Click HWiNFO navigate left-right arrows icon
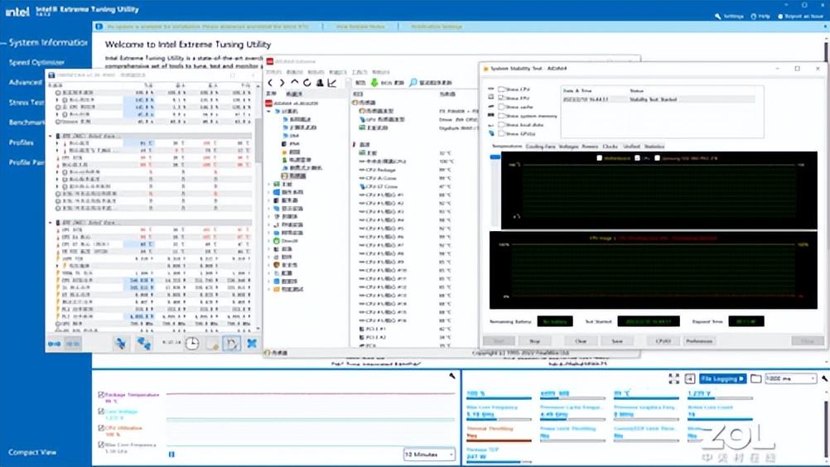 point(55,344)
